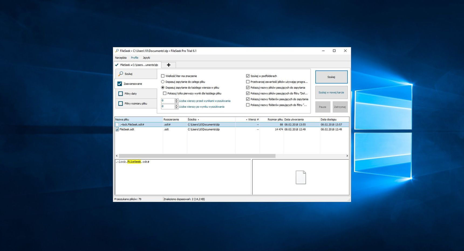This screenshot has height=251, width=464.
Task: Select 'Dopasuj zapytanie do każdego wiersza w pliku'
Action: click(163, 88)
